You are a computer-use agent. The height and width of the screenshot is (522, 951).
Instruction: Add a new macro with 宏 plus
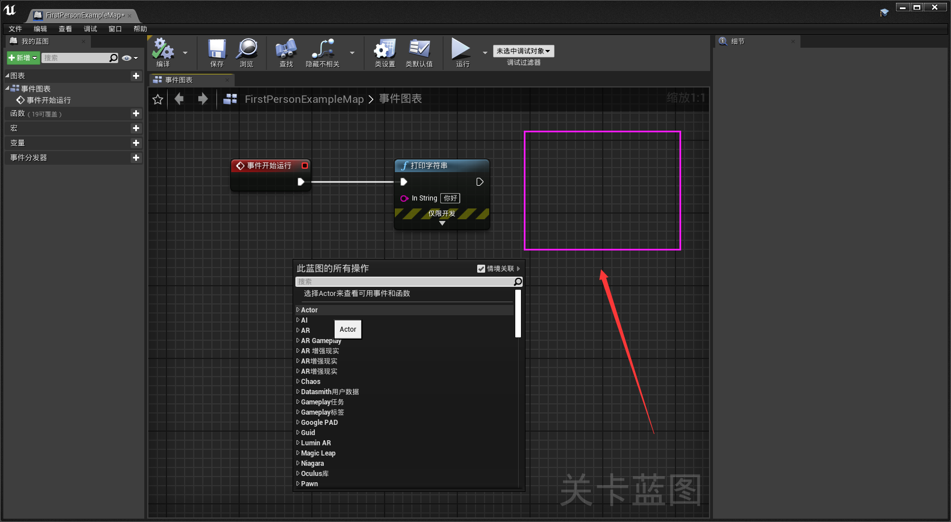coord(136,128)
